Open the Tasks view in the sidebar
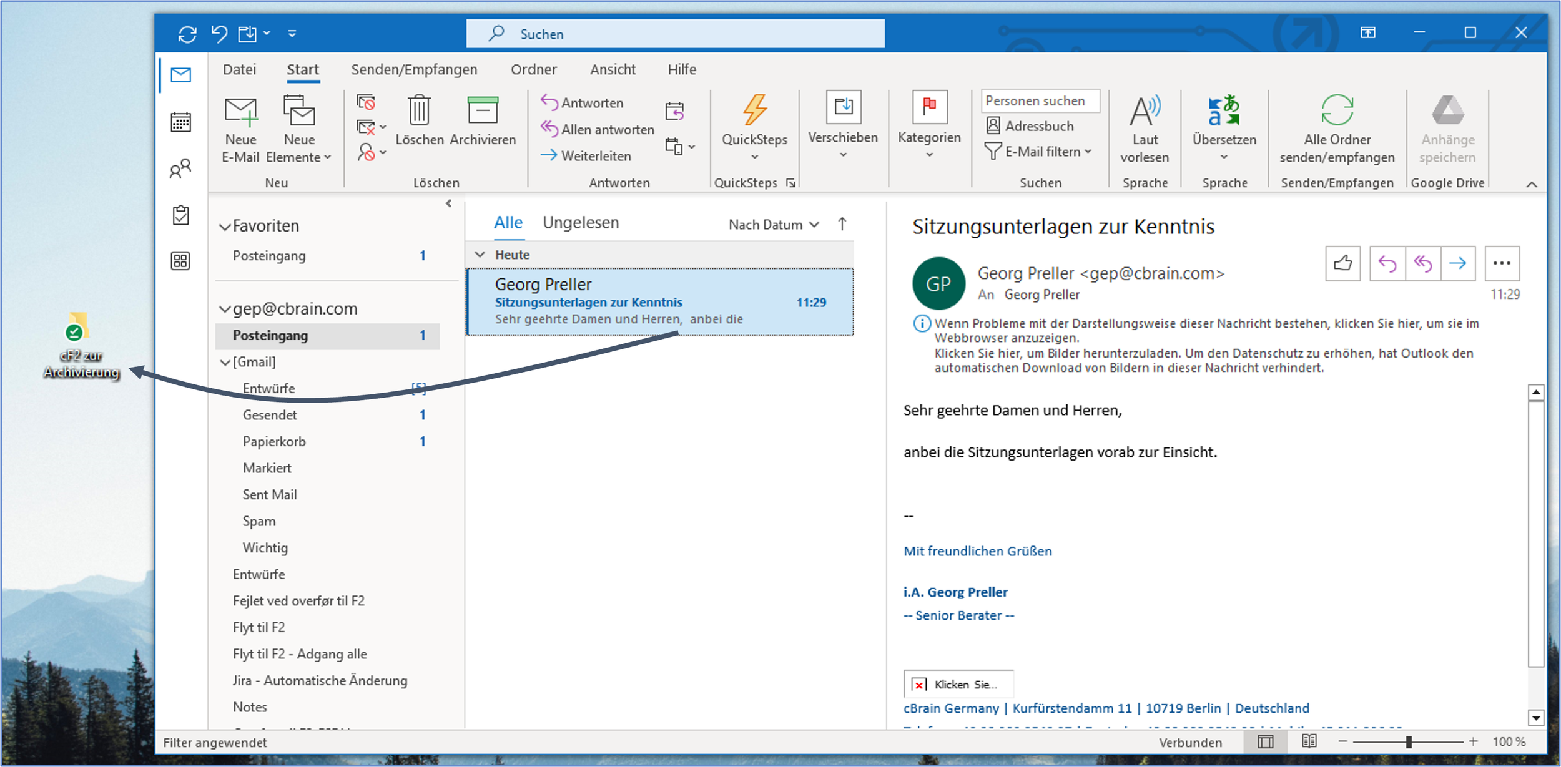The width and height of the screenshot is (1561, 767). (x=180, y=215)
